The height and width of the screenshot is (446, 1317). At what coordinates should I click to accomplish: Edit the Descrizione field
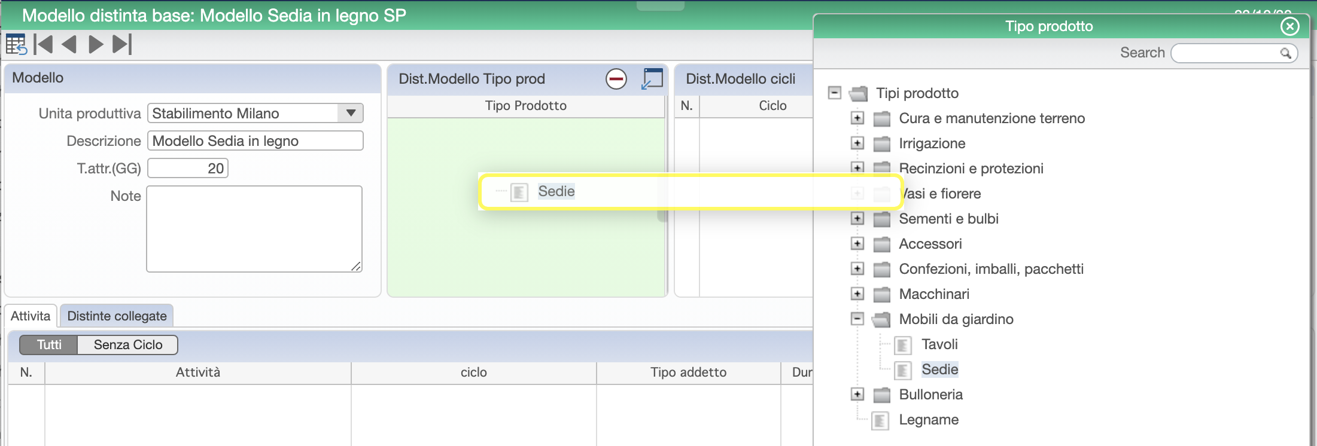256,140
